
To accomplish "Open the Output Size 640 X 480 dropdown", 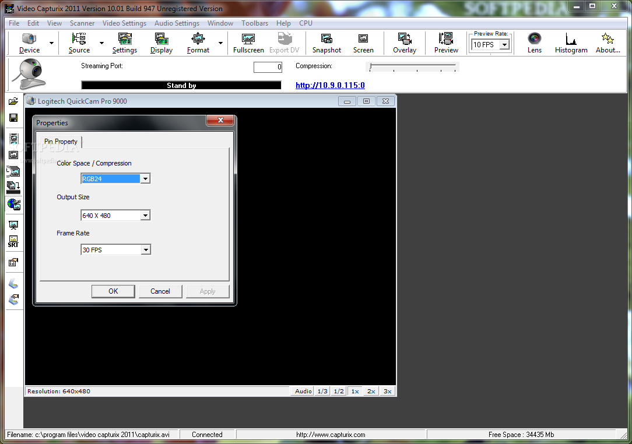I will (x=115, y=216).
